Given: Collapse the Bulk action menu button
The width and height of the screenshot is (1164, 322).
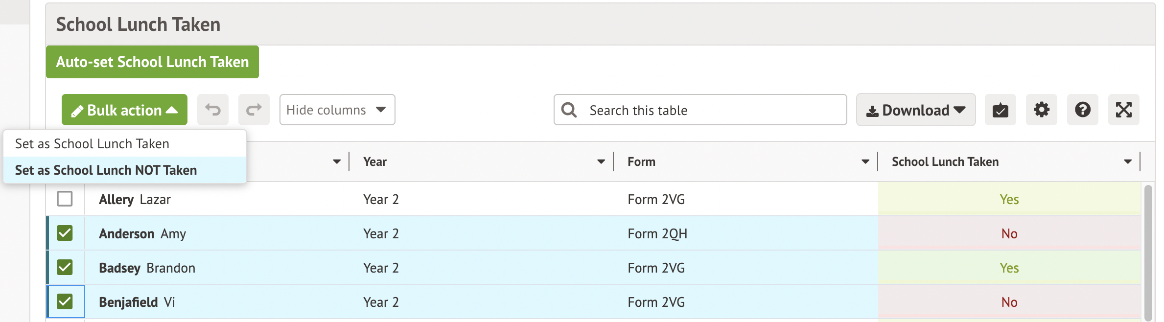Looking at the screenshot, I should coord(124,110).
